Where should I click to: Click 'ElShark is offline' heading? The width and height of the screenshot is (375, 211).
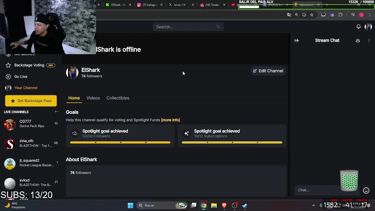click(118, 50)
